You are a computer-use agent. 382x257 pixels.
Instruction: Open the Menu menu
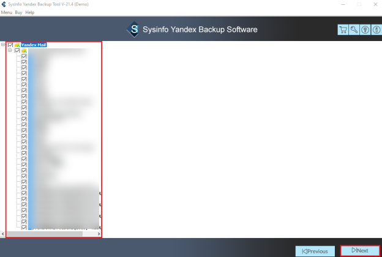(x=7, y=12)
